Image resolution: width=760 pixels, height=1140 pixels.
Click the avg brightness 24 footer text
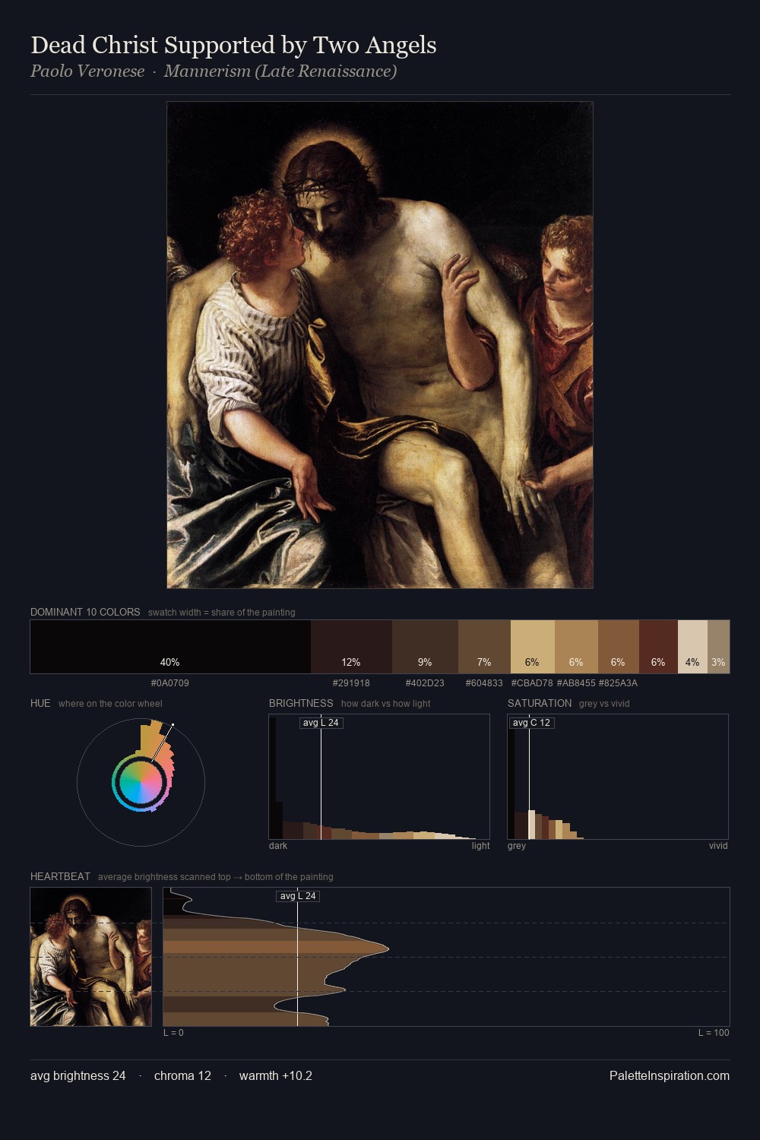pyautogui.click(x=78, y=1076)
